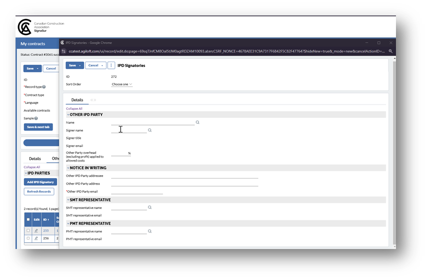Collapse the OTHER IPD PARTY section
Screen dimensions: 427x280
click(x=68, y=114)
